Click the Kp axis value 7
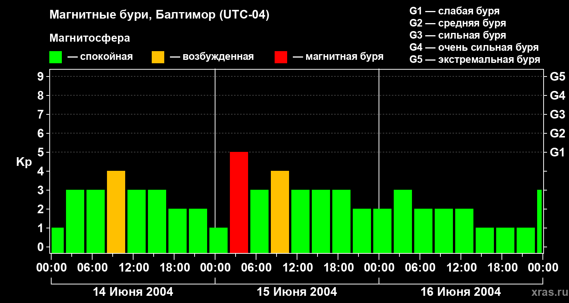 pyautogui.click(x=41, y=114)
